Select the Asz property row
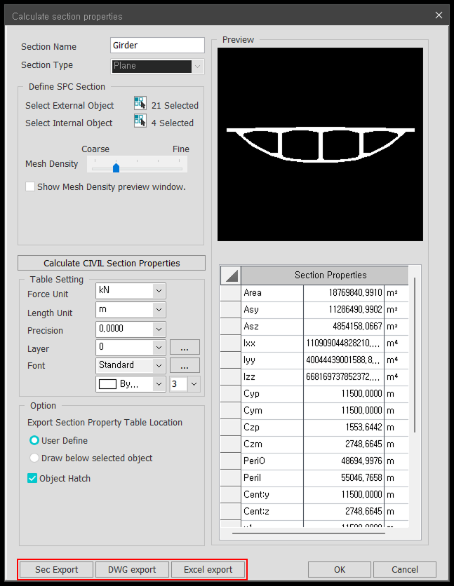This screenshot has height=586, width=454. (314, 326)
